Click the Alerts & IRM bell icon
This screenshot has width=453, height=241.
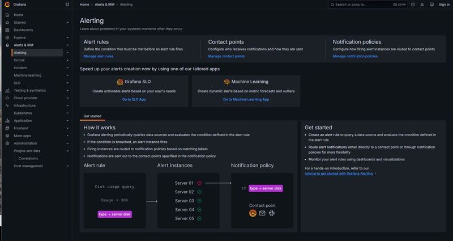point(7,45)
